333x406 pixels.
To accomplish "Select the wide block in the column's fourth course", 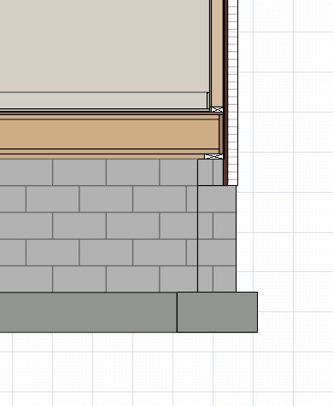I will click(217, 252).
